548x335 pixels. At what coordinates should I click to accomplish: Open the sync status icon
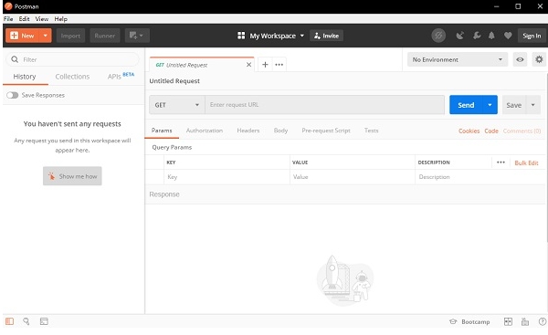click(x=438, y=36)
